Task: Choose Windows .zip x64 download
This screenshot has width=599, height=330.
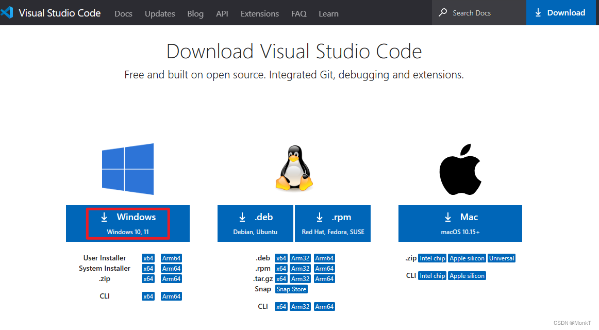Action: click(148, 279)
